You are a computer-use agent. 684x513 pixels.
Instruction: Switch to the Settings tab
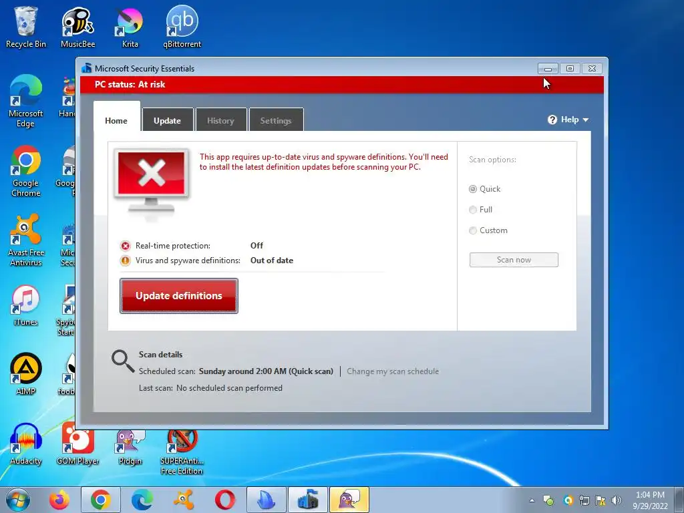tap(276, 121)
